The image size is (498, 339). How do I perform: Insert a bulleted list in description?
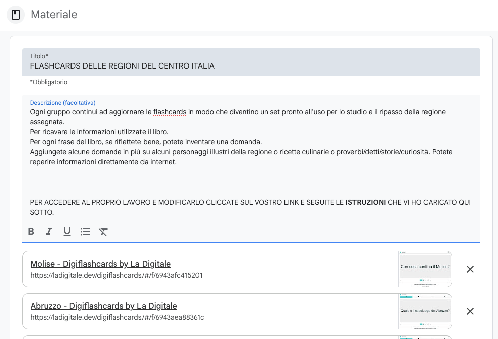(x=85, y=232)
